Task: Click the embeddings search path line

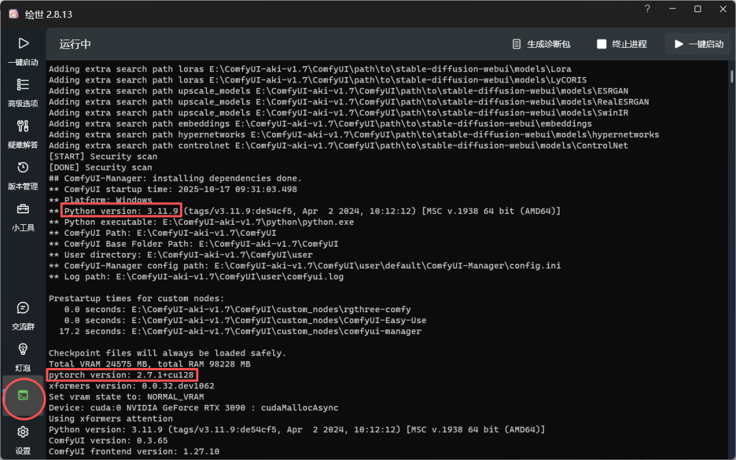Action: coord(320,124)
